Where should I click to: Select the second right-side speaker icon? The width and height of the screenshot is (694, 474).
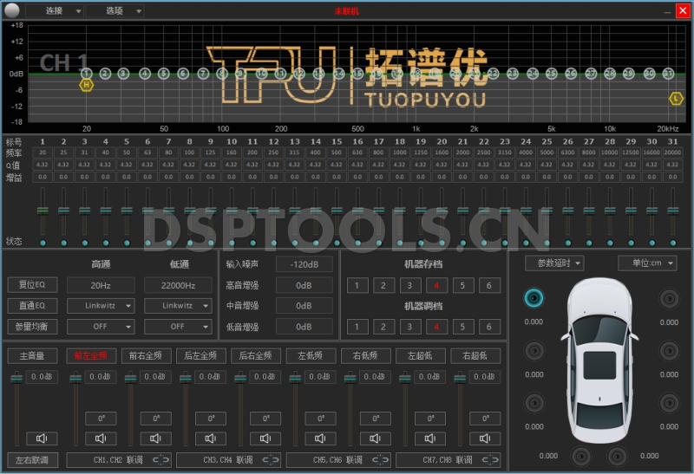tap(669, 351)
